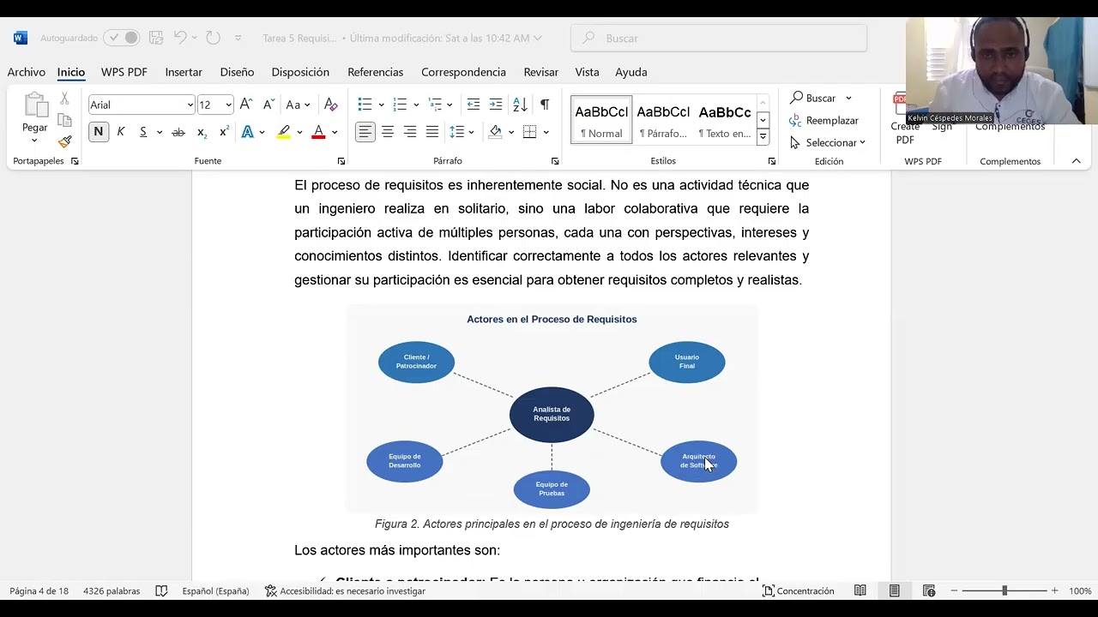Collapse the ribbon with chevron
Screen dimensions: 1098x617
(1076, 161)
